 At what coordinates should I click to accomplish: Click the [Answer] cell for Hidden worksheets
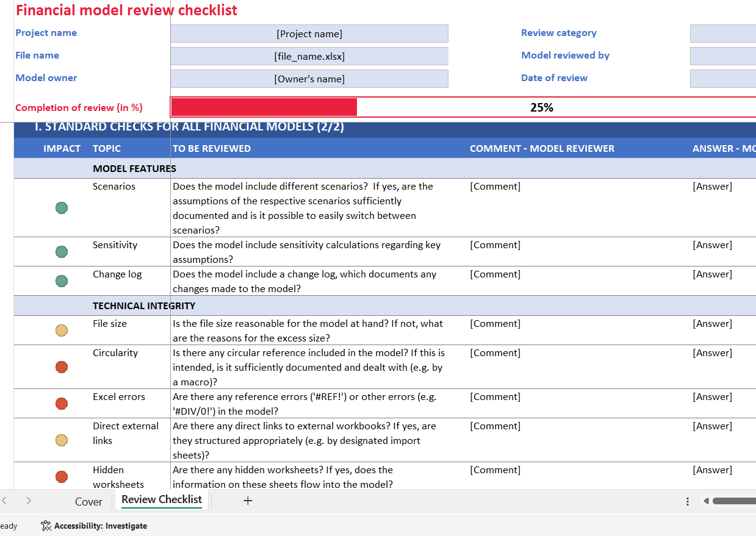pyautogui.click(x=713, y=470)
